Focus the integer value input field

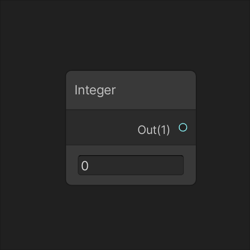(131, 165)
